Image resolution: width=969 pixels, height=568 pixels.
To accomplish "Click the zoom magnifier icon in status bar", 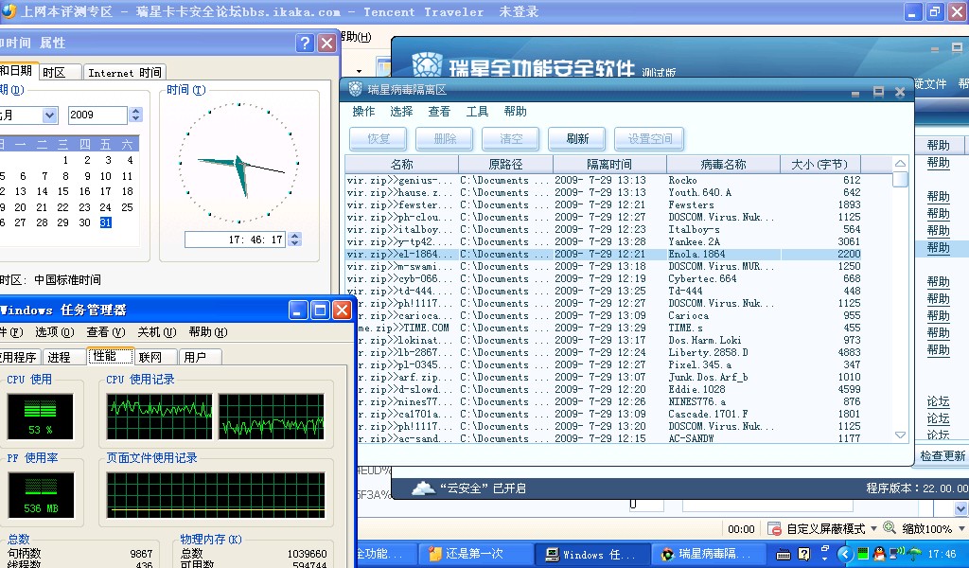I will [x=890, y=528].
